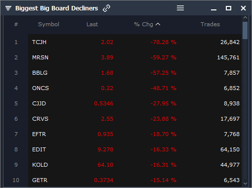The width and height of the screenshot is (252, 188).
Task: Sort by the Last column header
Action: click(92, 24)
